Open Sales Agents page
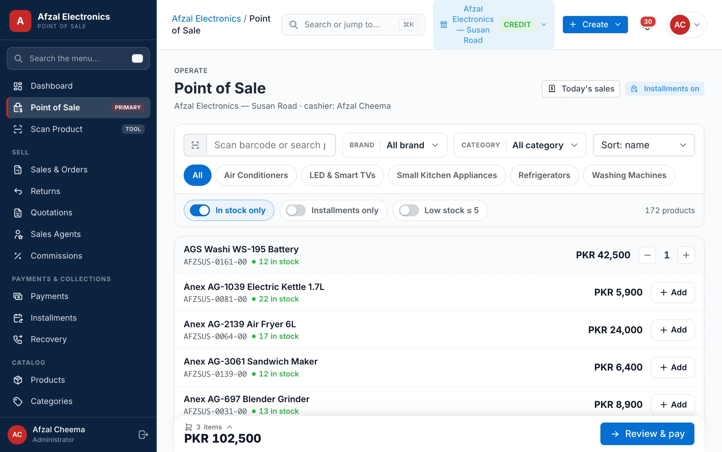 [78, 234]
